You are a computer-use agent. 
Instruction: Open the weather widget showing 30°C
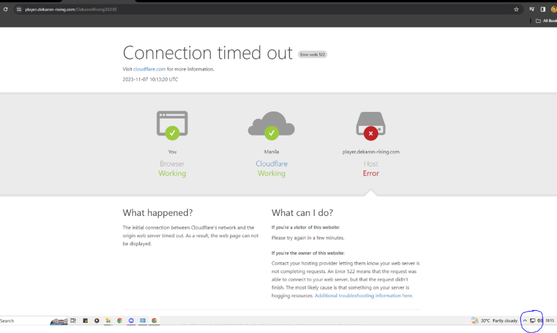point(494,321)
